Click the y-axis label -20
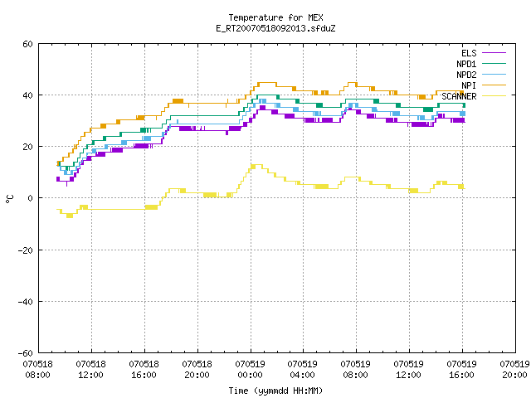 pyautogui.click(x=26, y=250)
